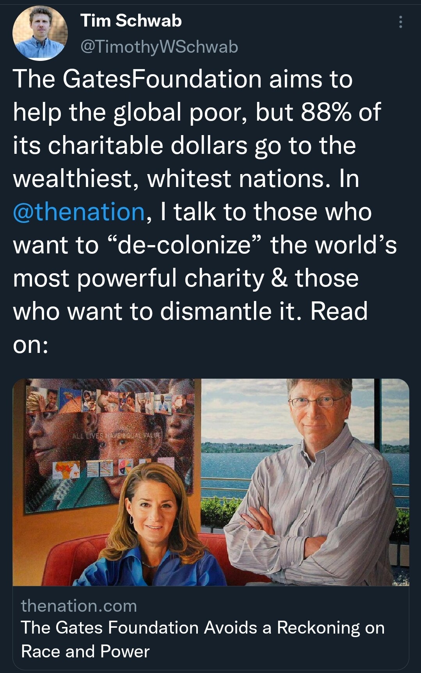Open the thenation.com domain label

point(79,606)
